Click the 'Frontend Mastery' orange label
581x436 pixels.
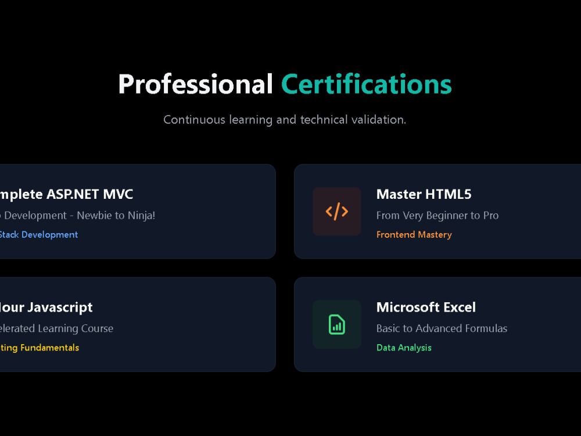(x=414, y=235)
